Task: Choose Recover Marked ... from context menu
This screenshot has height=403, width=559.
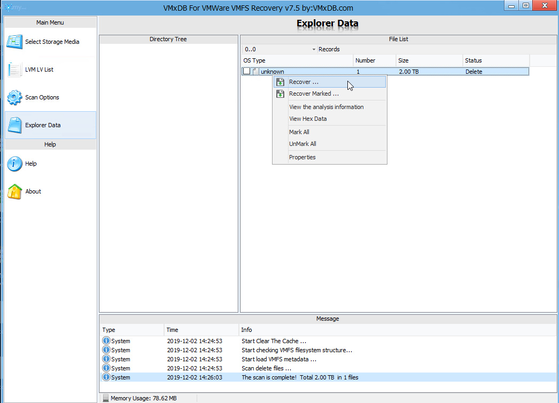Action: tap(330, 94)
